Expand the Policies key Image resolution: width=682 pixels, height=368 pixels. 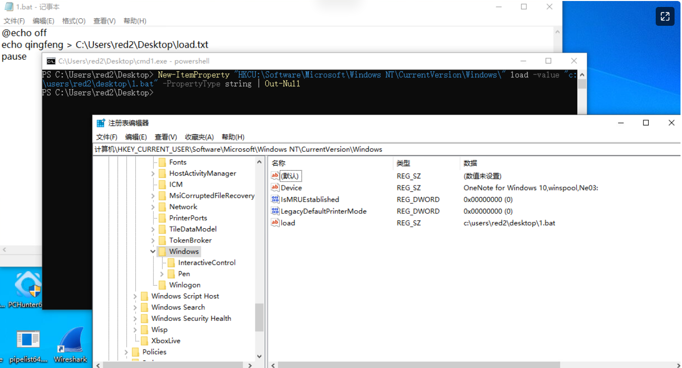click(x=127, y=352)
